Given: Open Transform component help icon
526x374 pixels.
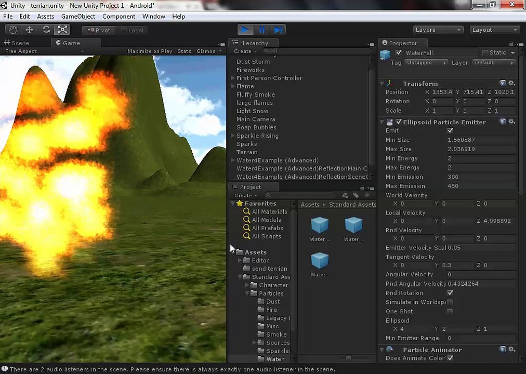Looking at the screenshot, I should point(502,83).
